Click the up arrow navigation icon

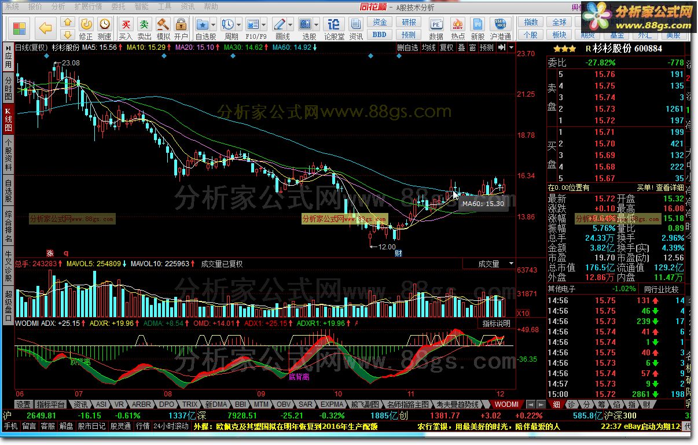[x=68, y=23]
